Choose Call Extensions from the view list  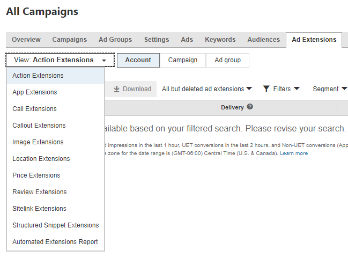[x=55, y=109]
